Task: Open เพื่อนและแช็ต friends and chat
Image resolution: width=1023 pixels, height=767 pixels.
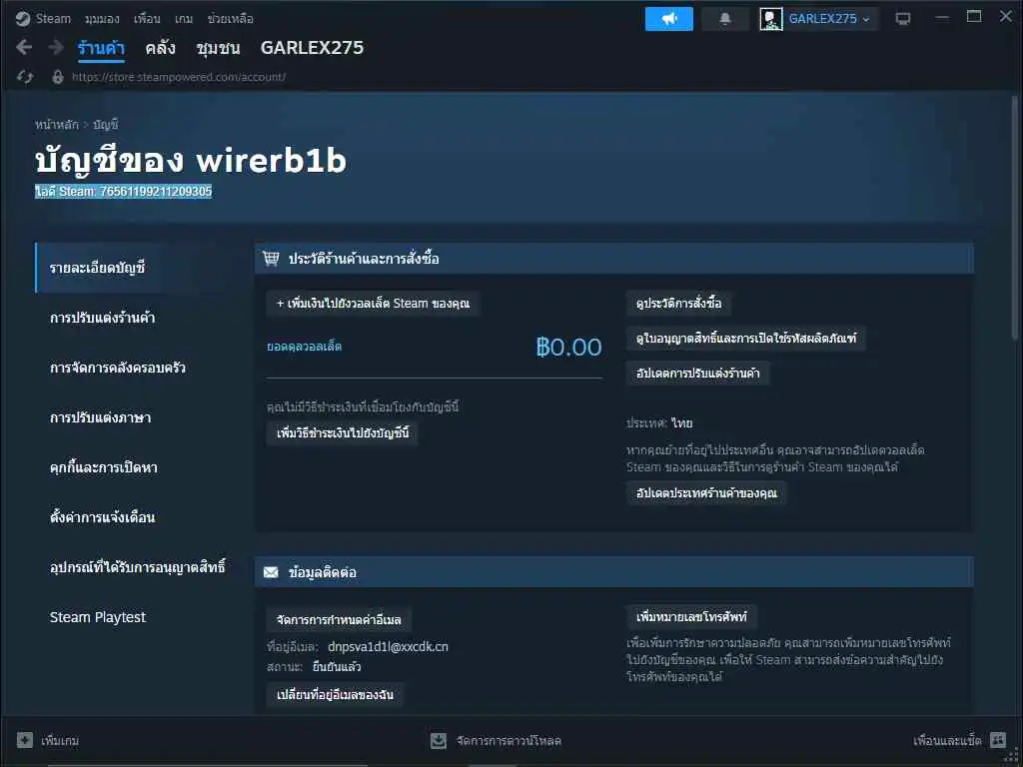Action: 947,740
